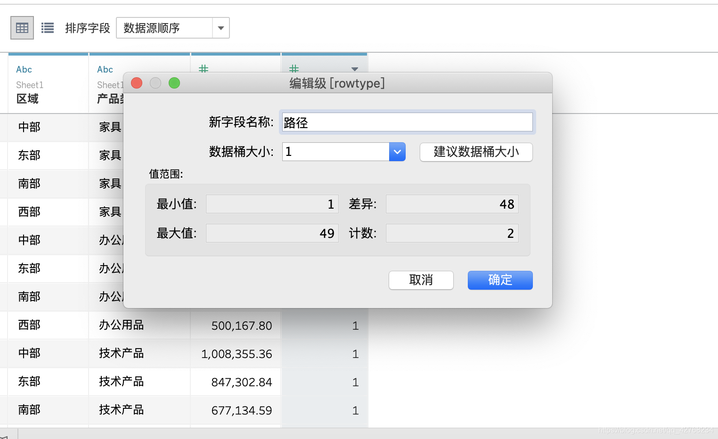Click the 最小值 field showing 1
The width and height of the screenshot is (718, 439).
tap(272, 204)
